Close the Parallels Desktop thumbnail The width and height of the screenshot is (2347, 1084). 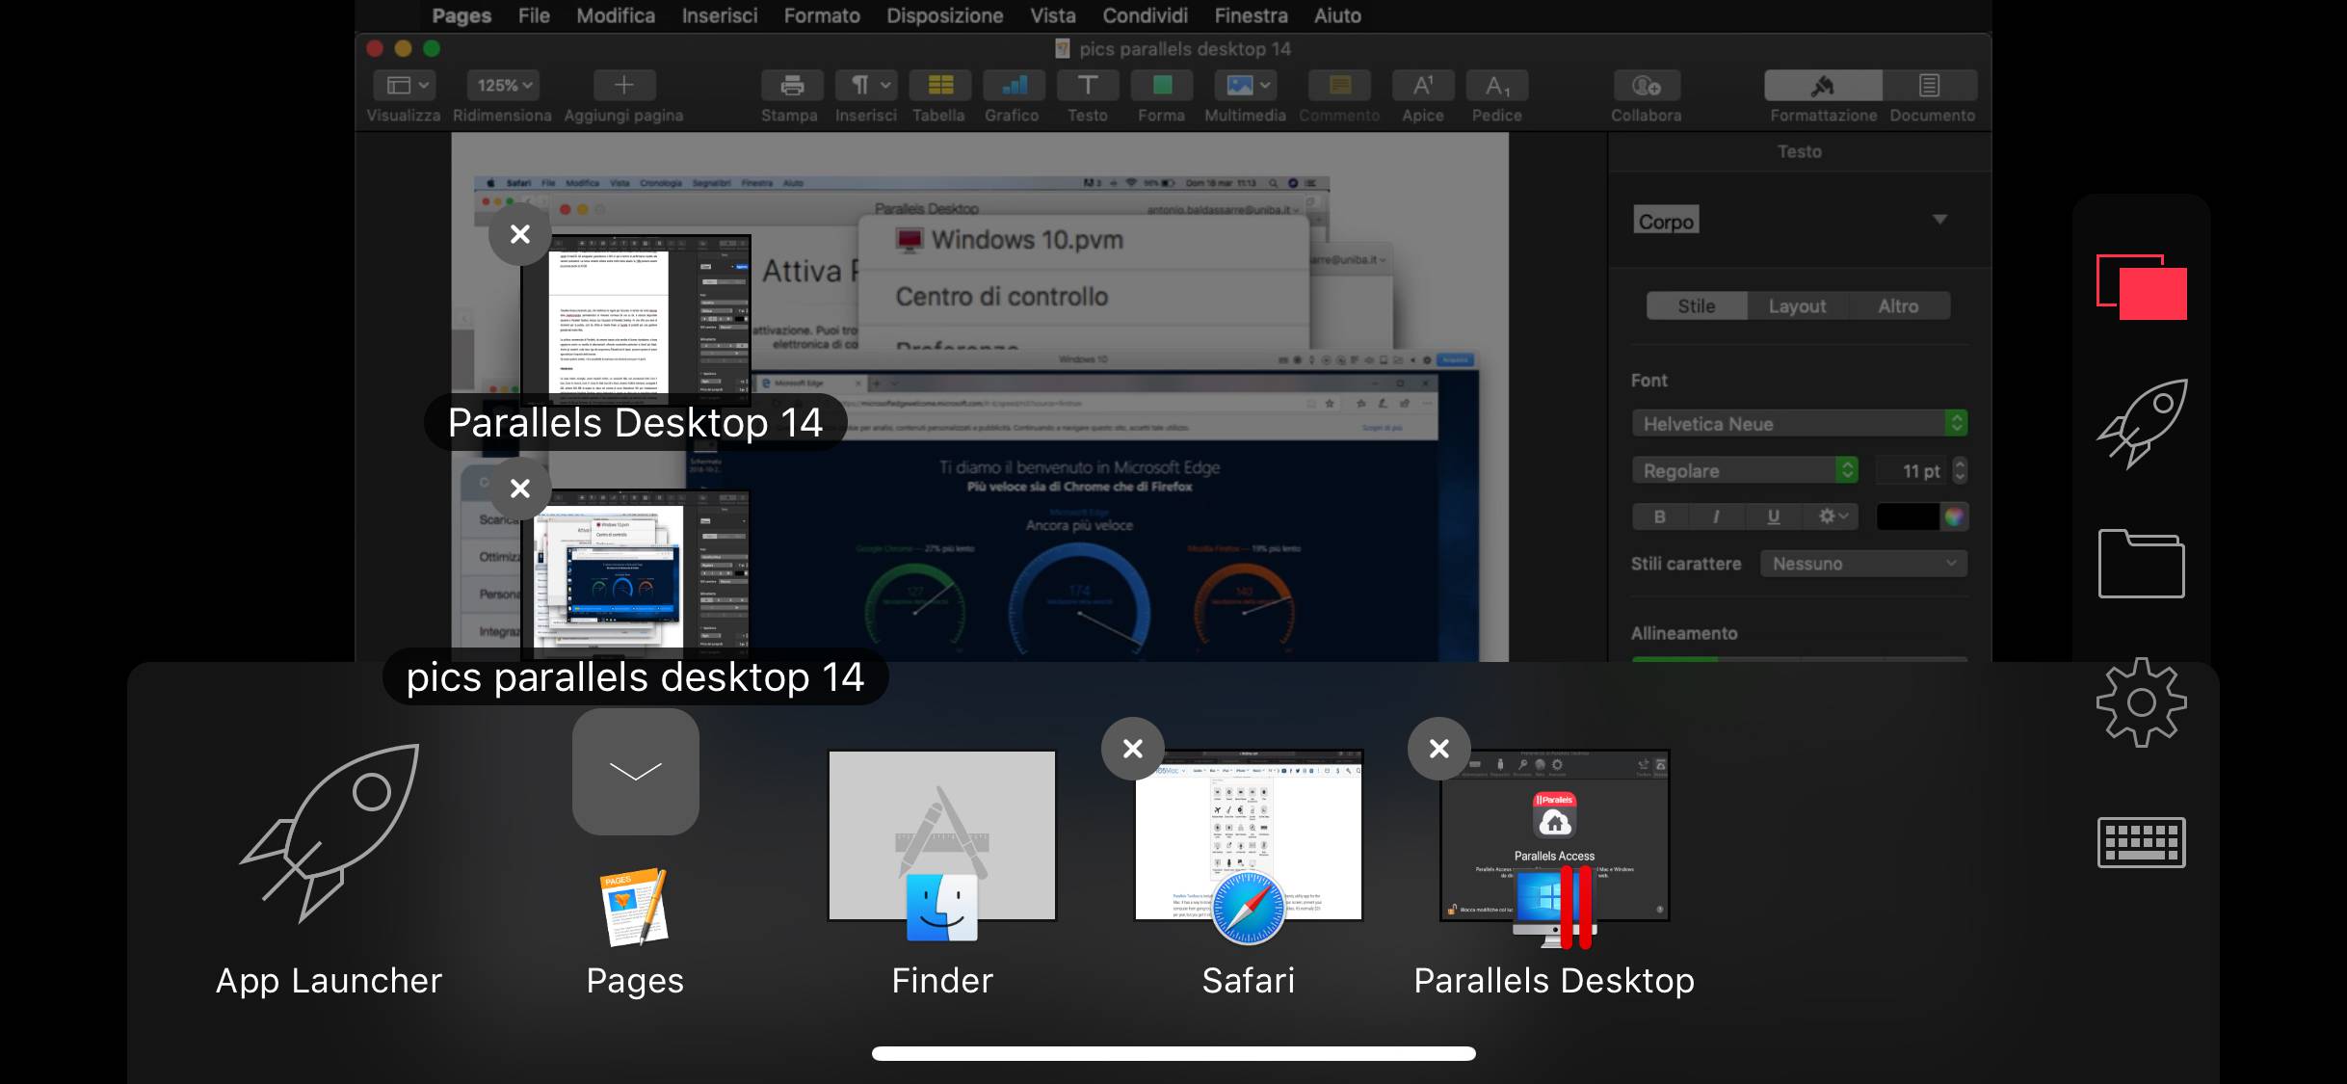click(1439, 749)
